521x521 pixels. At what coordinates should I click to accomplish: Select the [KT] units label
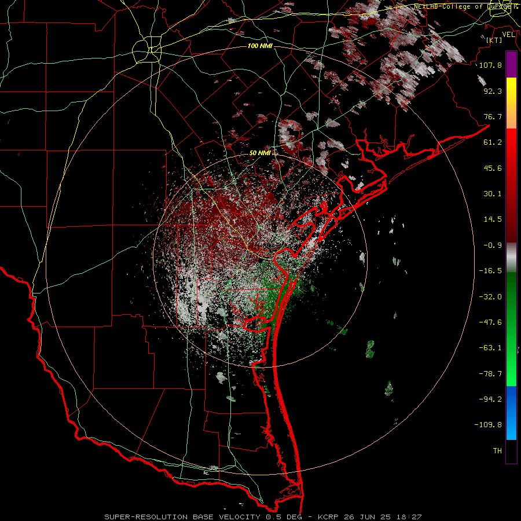(494, 40)
